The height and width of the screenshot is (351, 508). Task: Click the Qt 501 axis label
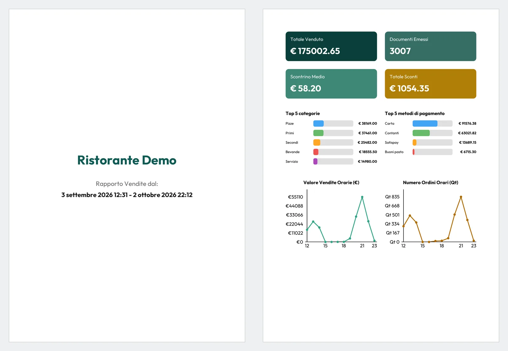[x=392, y=215]
